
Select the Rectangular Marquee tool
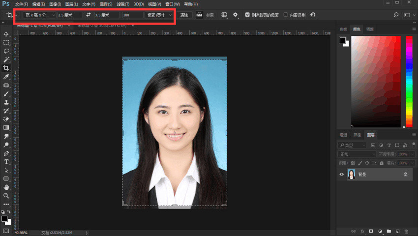[6, 43]
